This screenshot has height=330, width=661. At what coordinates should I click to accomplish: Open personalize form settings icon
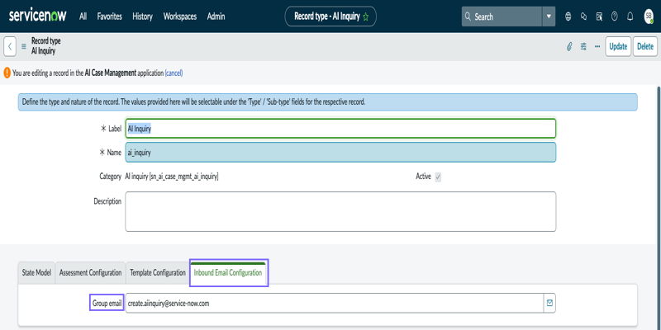point(583,46)
